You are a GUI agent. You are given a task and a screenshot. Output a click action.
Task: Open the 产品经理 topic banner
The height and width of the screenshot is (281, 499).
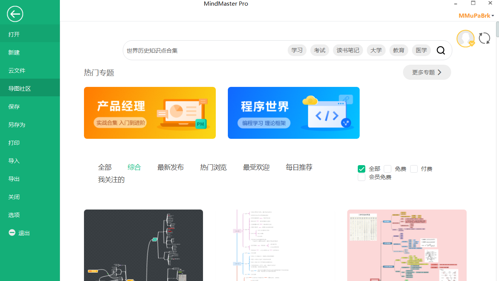[150, 113]
